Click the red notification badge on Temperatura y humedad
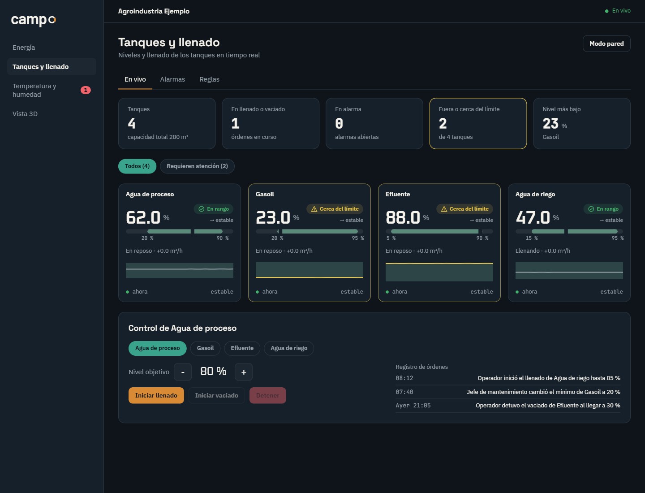645x493 pixels. click(86, 90)
